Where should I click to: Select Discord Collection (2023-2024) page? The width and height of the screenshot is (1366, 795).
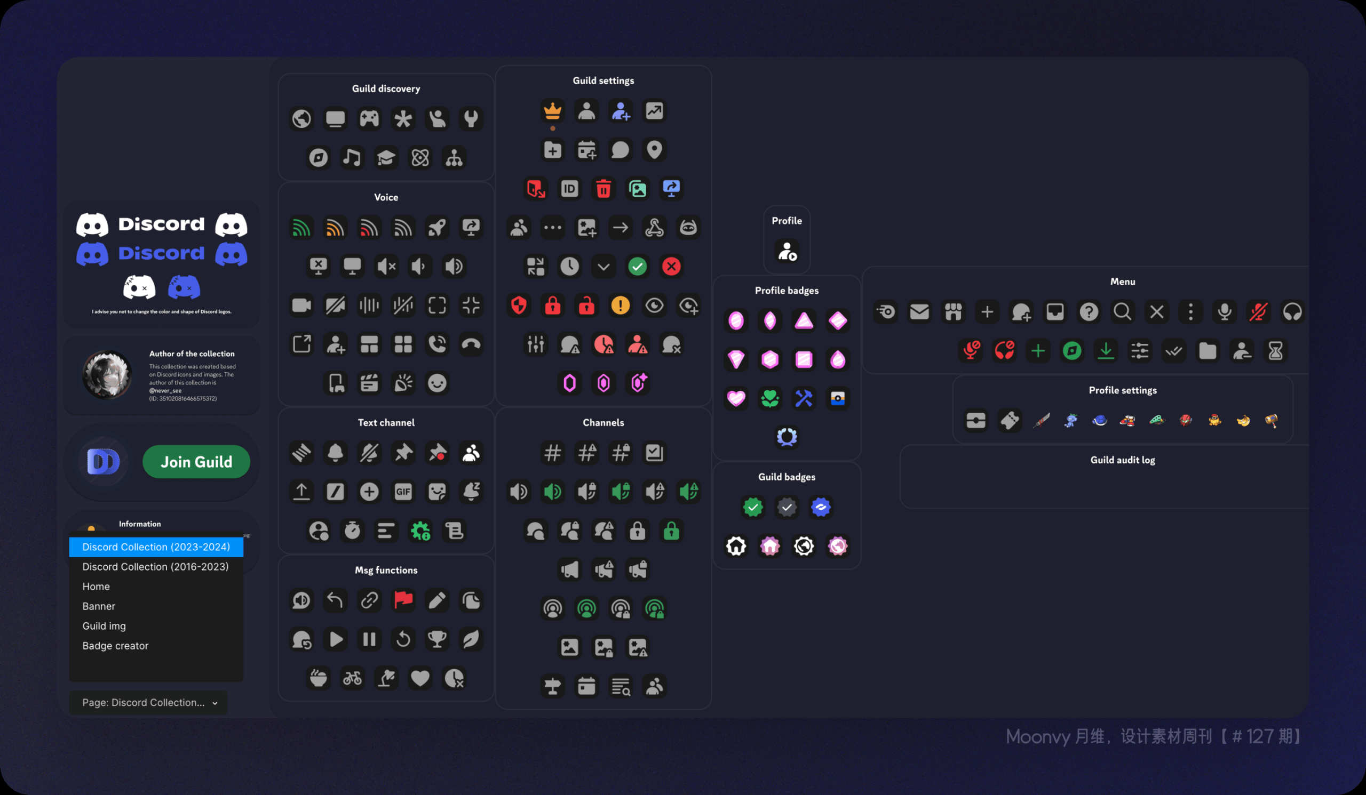tap(156, 547)
